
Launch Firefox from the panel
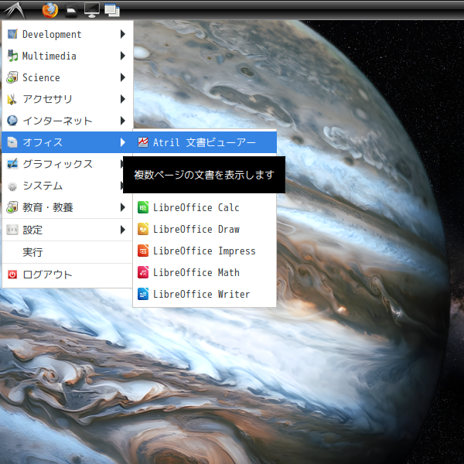(50, 10)
